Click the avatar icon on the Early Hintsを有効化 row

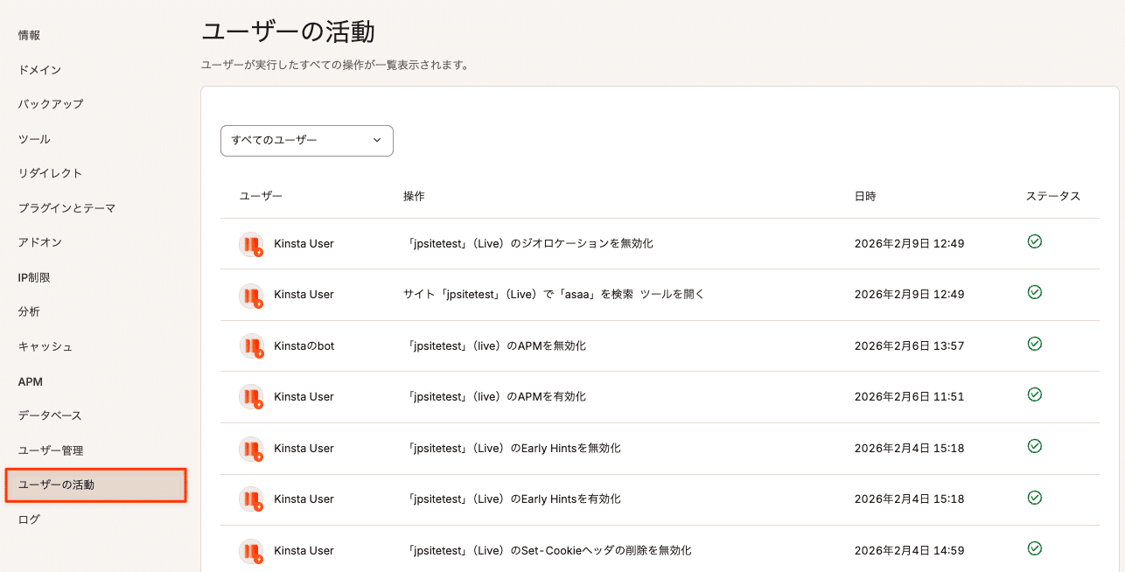[251, 499]
